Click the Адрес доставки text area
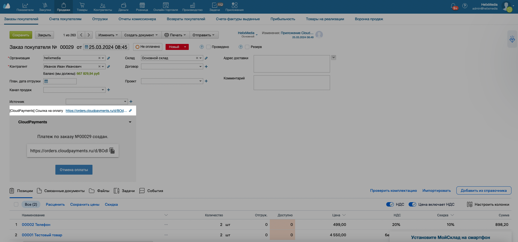The height and width of the screenshot is (242, 518). (292, 64)
